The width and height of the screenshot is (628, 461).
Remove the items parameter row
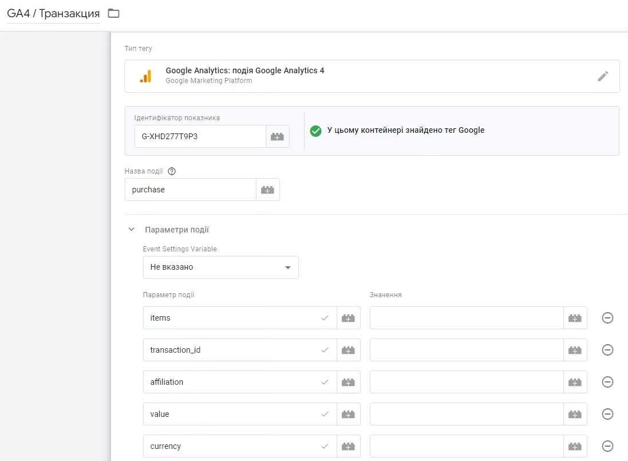point(607,318)
